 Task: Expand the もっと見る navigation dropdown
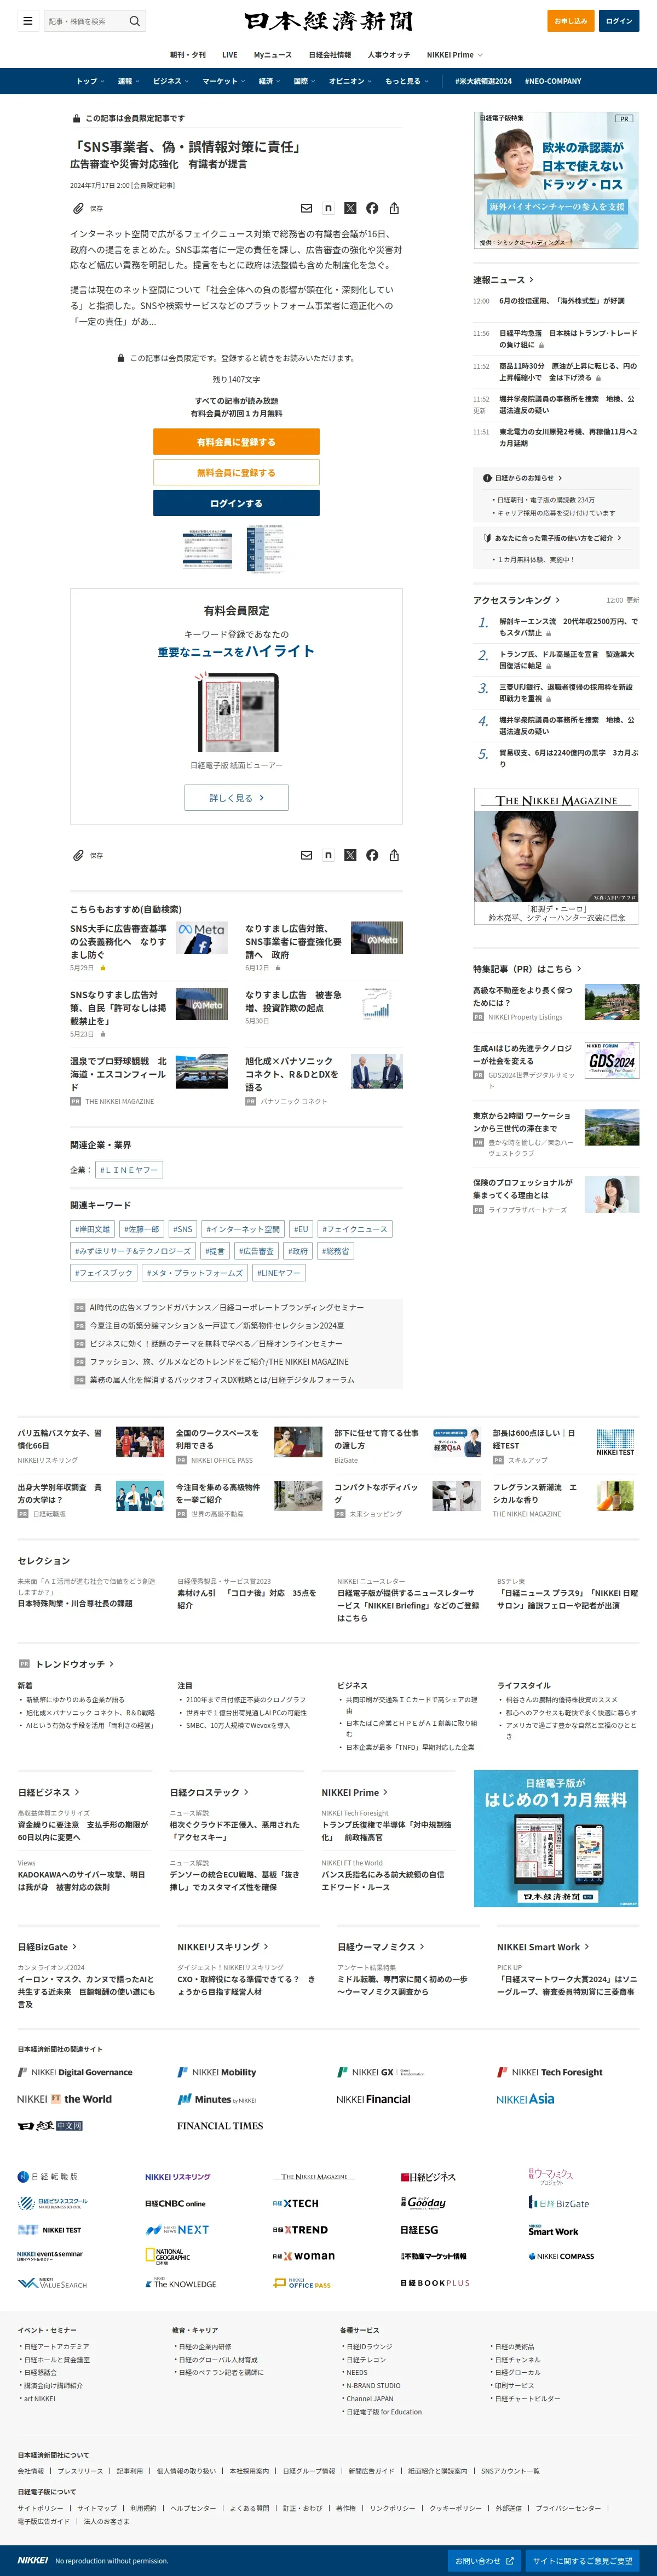coord(407,81)
